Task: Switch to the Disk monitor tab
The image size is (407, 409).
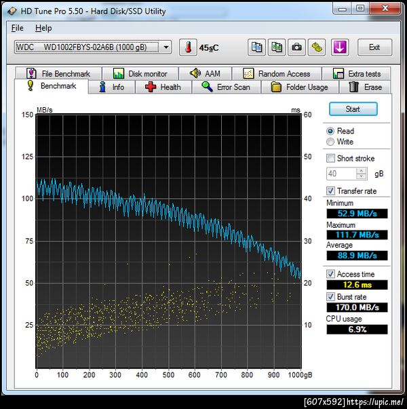Action: [x=140, y=73]
